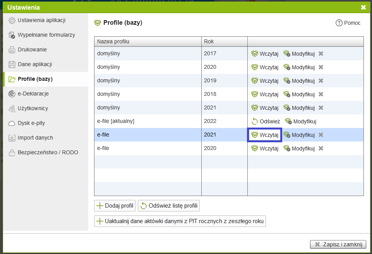Click Uaktualnij dane aktówki button
The width and height of the screenshot is (372, 254).
[180, 221]
